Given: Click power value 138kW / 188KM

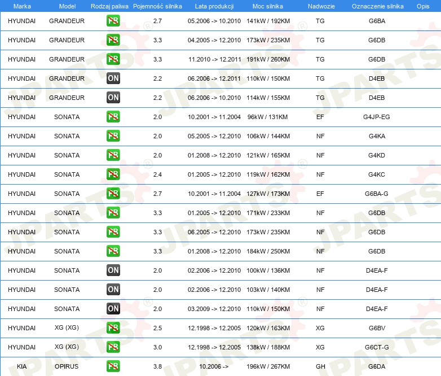Looking at the screenshot, I should [x=268, y=347].
